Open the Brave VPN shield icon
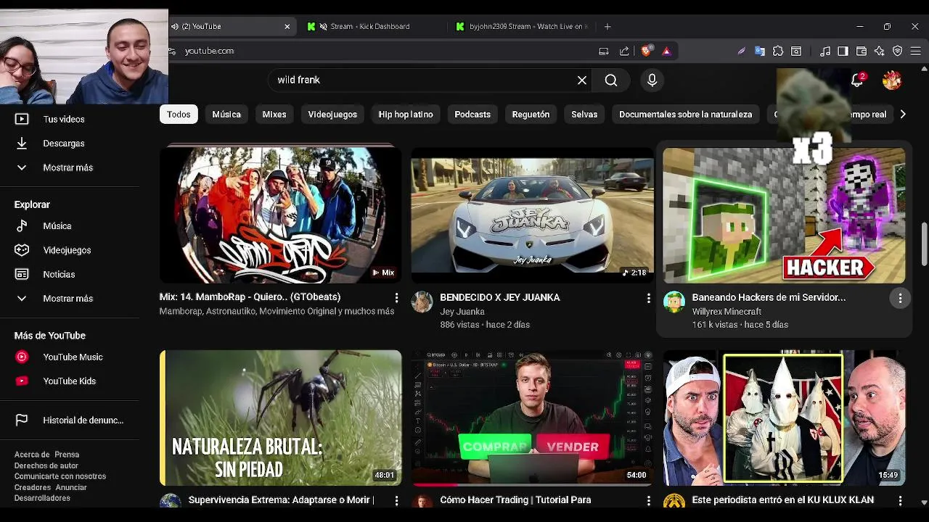 (898, 51)
